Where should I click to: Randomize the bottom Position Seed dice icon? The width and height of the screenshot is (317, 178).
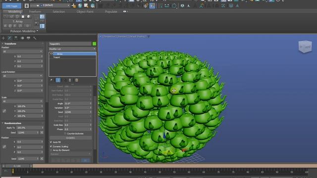click(42, 159)
